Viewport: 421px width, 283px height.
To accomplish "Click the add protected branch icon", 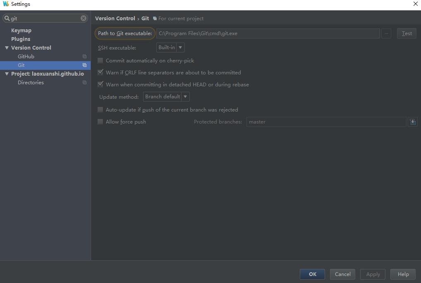I will click(x=412, y=122).
